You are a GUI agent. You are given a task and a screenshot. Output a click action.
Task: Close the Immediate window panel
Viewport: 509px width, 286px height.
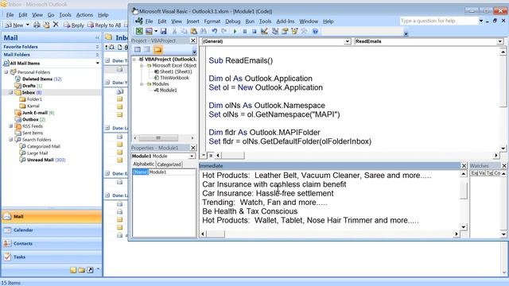(x=464, y=166)
